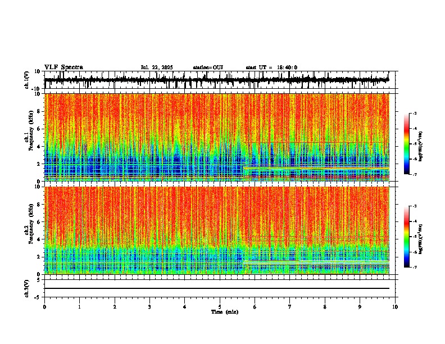Click the 4 kHz tick label on ch.1 spectrogram

coord(39,147)
